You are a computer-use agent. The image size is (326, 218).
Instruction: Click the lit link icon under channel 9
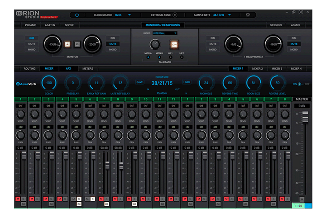[x=134, y=204]
